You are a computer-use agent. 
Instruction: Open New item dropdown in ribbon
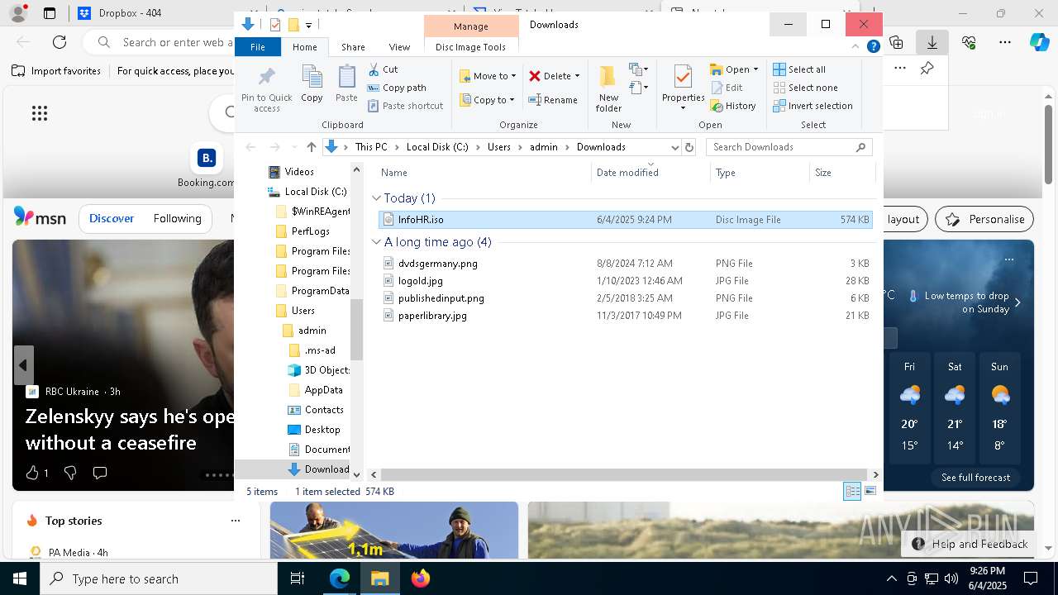pos(638,69)
